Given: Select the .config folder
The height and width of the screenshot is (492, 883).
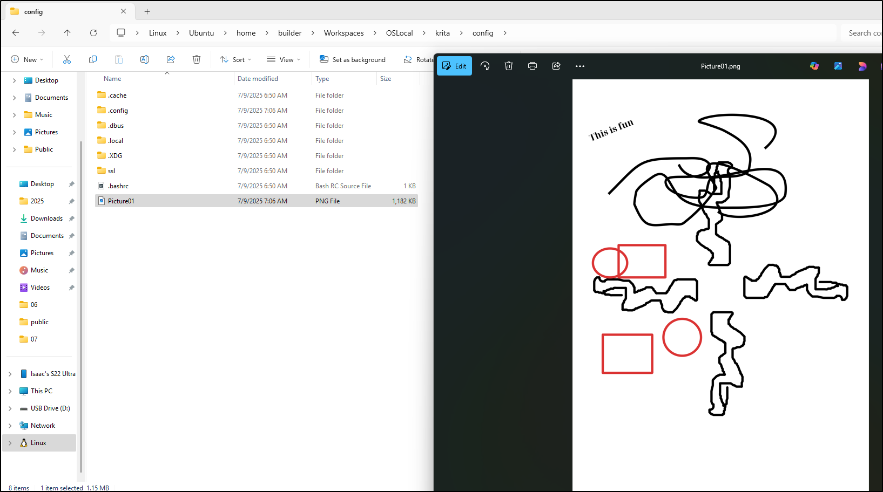Looking at the screenshot, I should click(x=257, y=111).
